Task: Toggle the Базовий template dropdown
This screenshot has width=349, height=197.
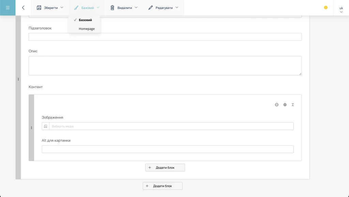Action: click(x=87, y=8)
